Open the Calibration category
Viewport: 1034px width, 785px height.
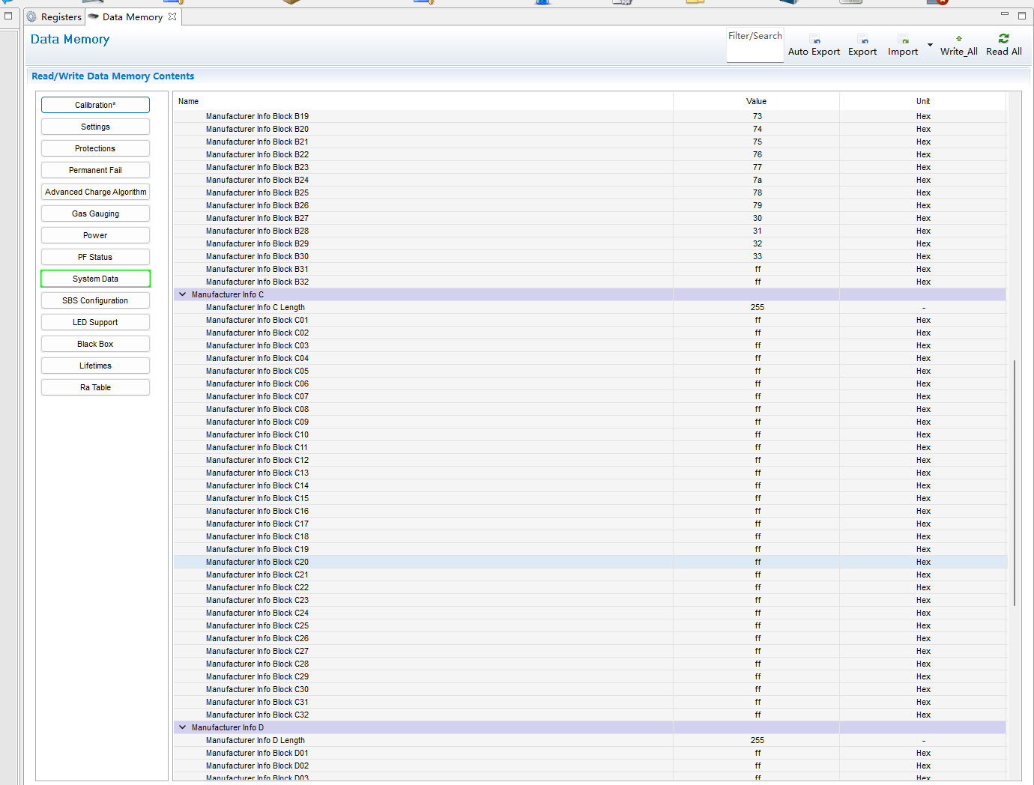pos(95,105)
